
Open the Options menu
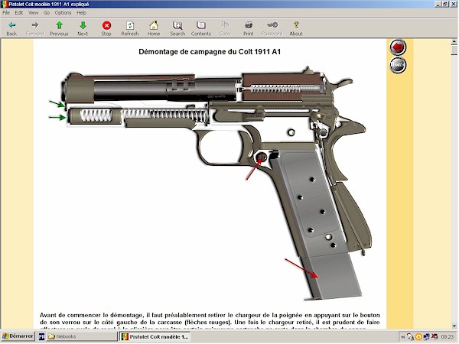(63, 12)
